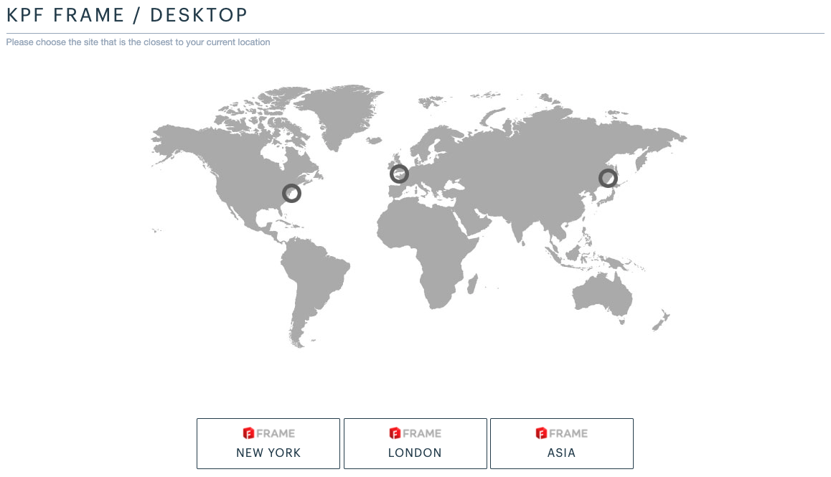Image resolution: width=831 pixels, height=477 pixels.
Task: Click the London map marker circle
Action: tap(399, 174)
